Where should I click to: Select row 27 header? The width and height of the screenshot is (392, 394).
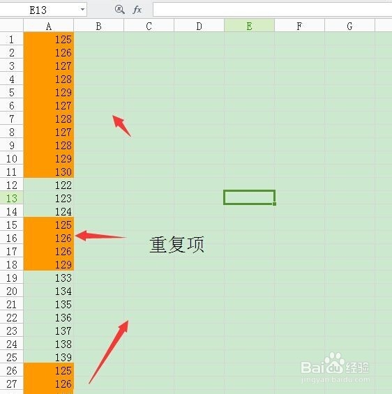pyautogui.click(x=12, y=384)
